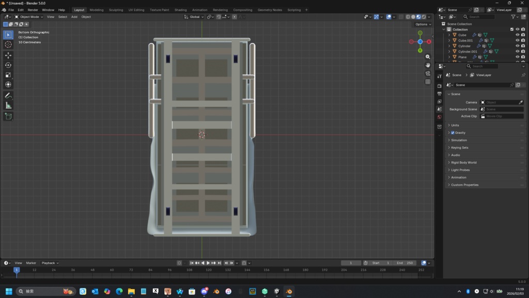
Task: Click the Play animation button
Action: [x=208, y=263]
